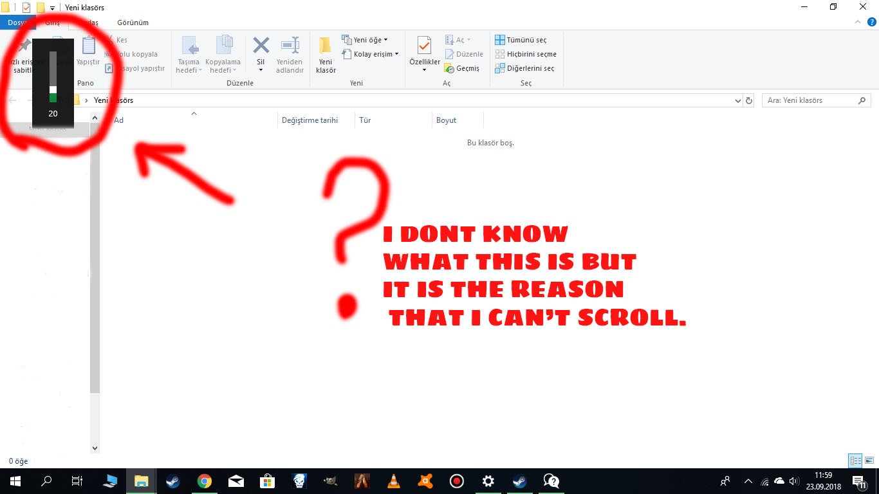Click the clock showing 11:59

pyautogui.click(x=823, y=475)
